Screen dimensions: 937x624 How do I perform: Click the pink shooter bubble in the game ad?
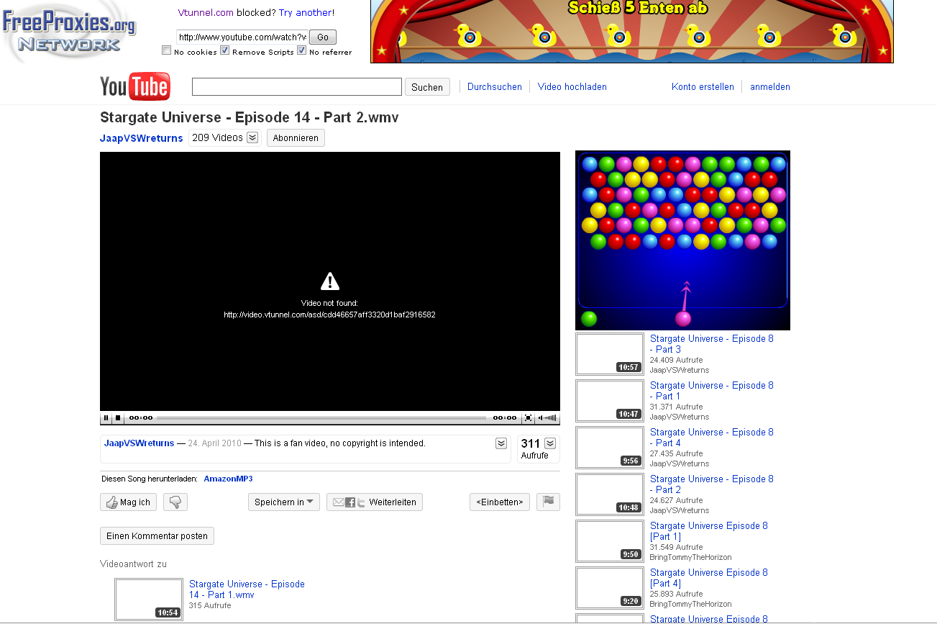point(683,318)
